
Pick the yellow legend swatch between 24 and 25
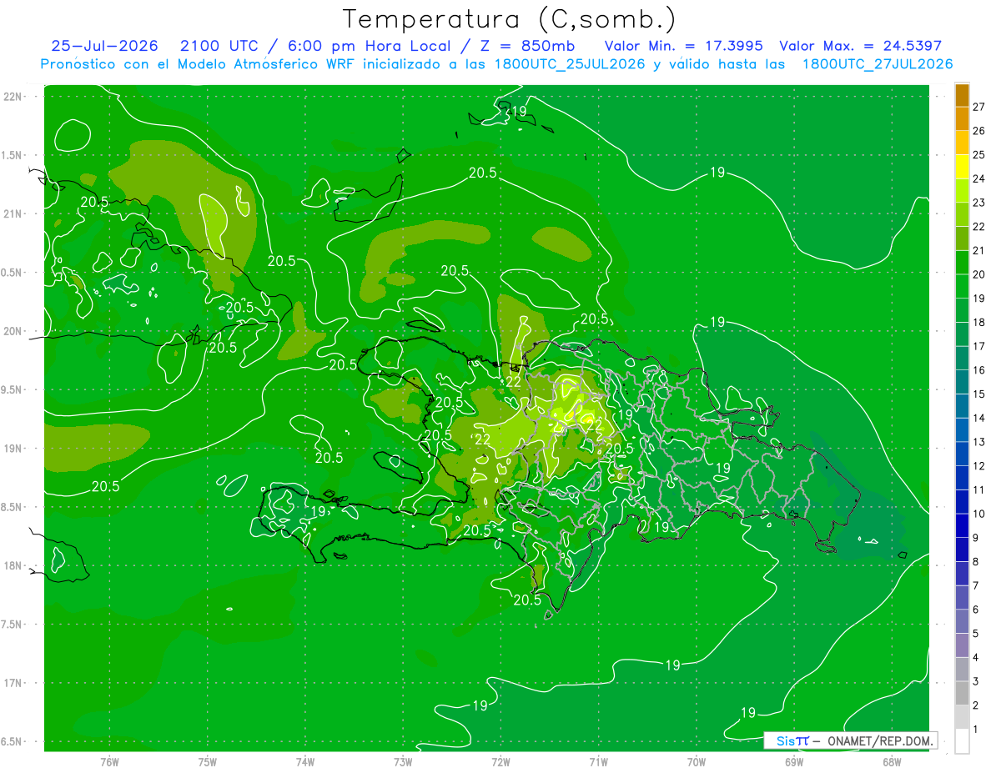click(x=962, y=167)
